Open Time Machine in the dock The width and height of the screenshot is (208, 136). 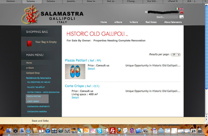click(61, 131)
